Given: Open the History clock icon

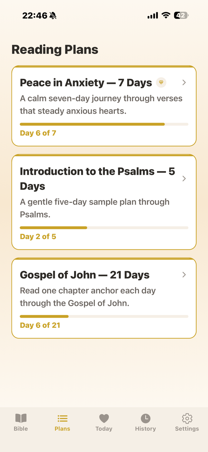Looking at the screenshot, I should point(145,418).
